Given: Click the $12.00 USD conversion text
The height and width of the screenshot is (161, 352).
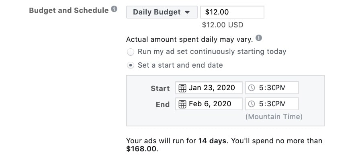Looking at the screenshot, I should click(222, 25).
